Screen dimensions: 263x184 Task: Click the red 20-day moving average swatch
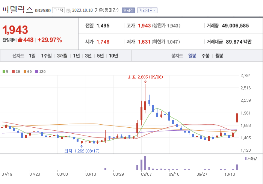tap(14, 72)
